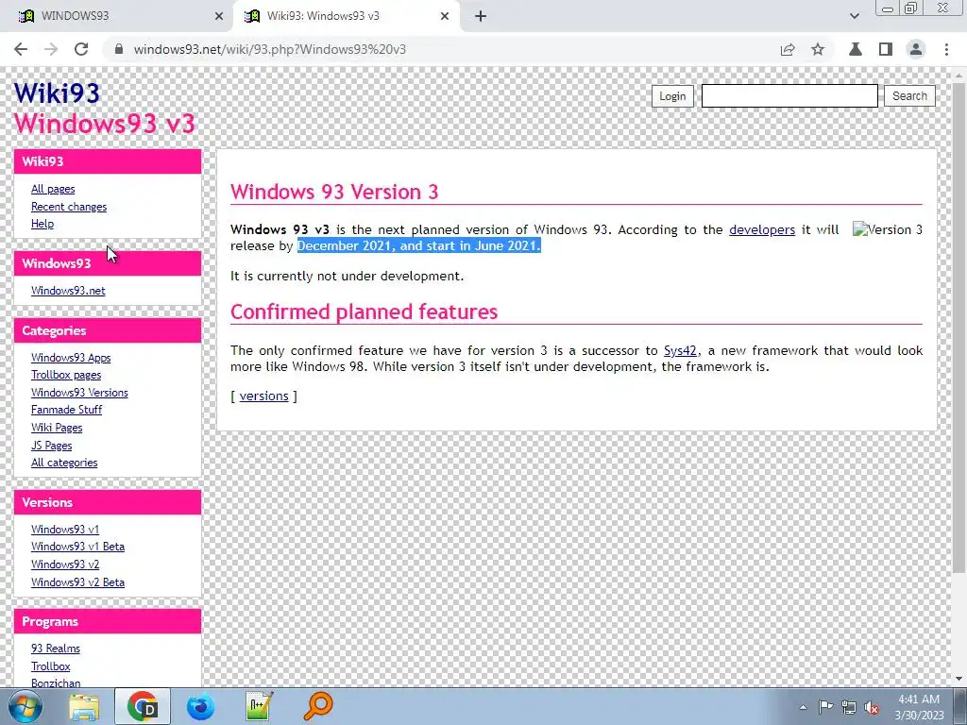
Task: Click the broken Version 3 image
Action: tap(888, 229)
